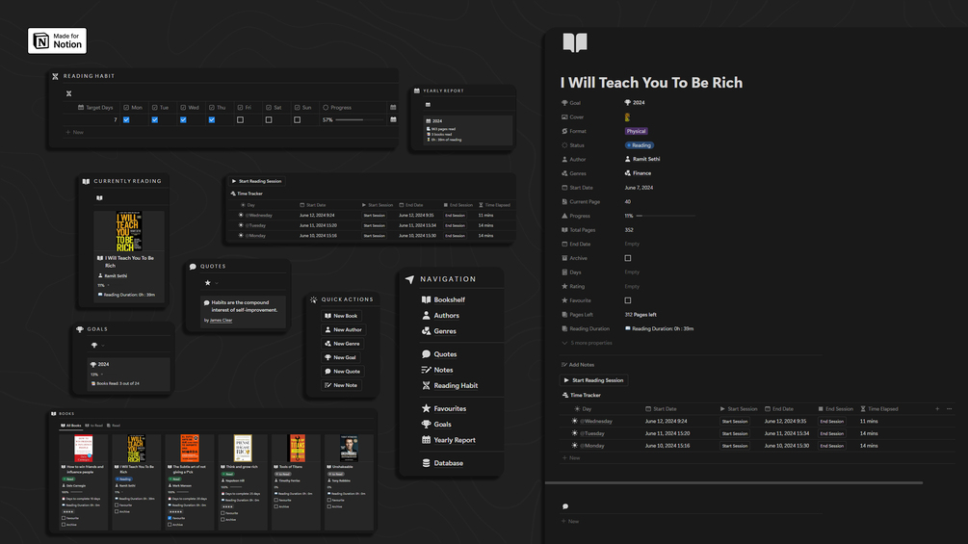Click the Currently Reading header book icon

pyautogui.click(x=86, y=181)
